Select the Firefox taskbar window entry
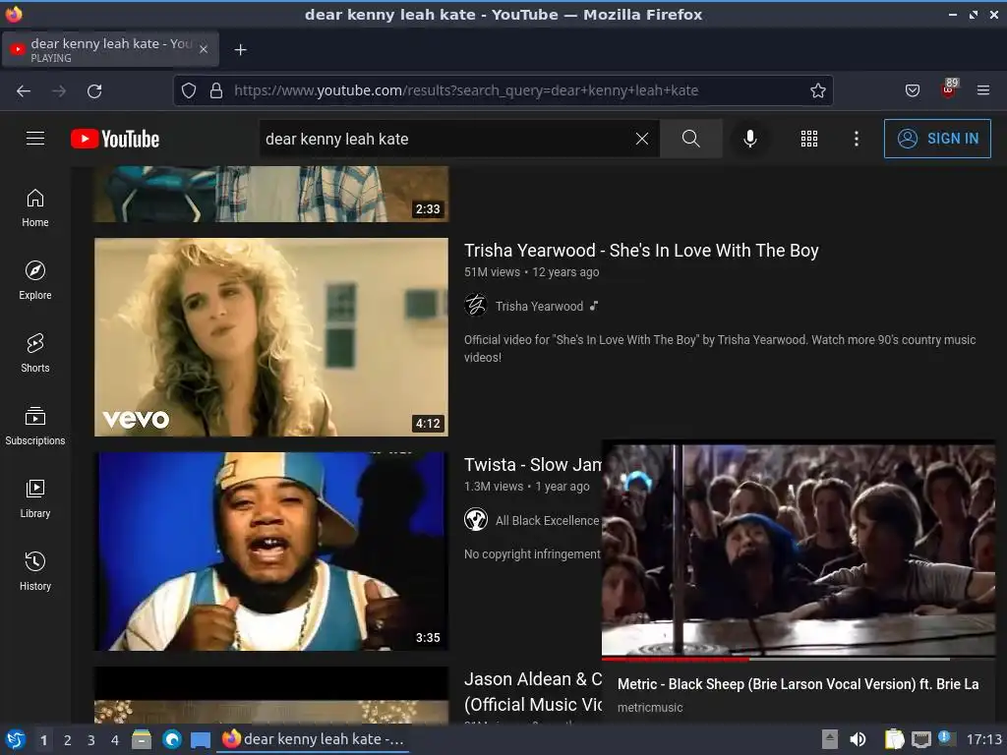Viewport: 1007px width, 755px height. (x=313, y=739)
